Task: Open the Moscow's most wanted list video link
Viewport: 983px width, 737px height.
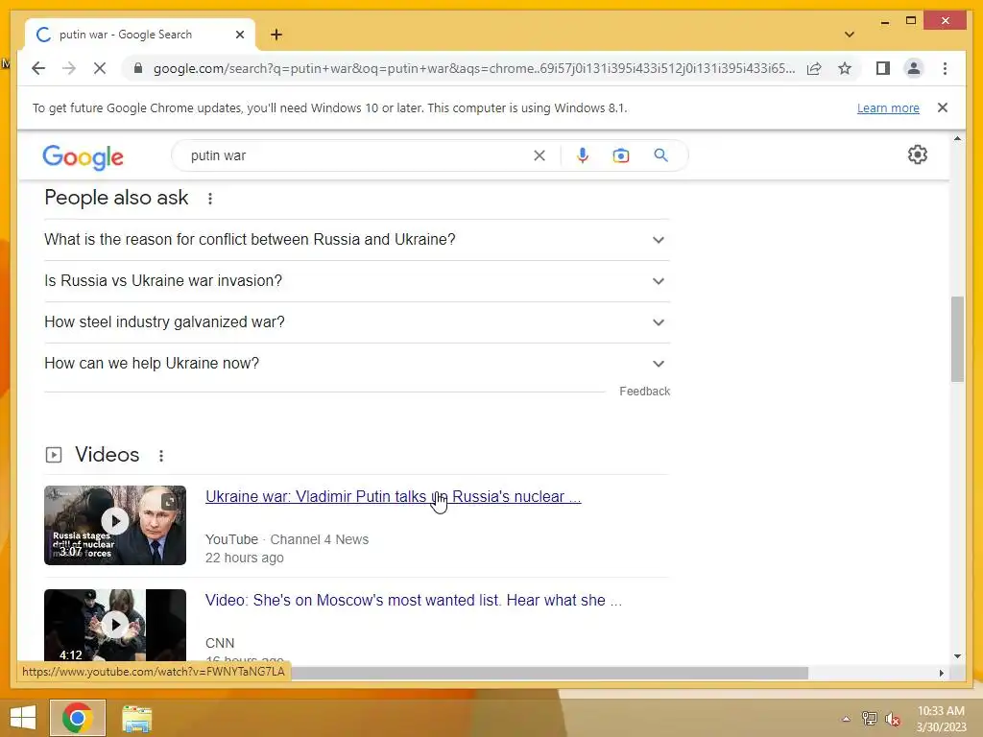Action: click(x=414, y=601)
